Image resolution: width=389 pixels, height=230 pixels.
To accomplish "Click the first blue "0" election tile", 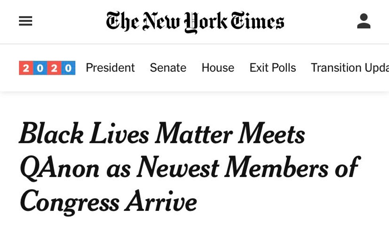I will tap(40, 68).
